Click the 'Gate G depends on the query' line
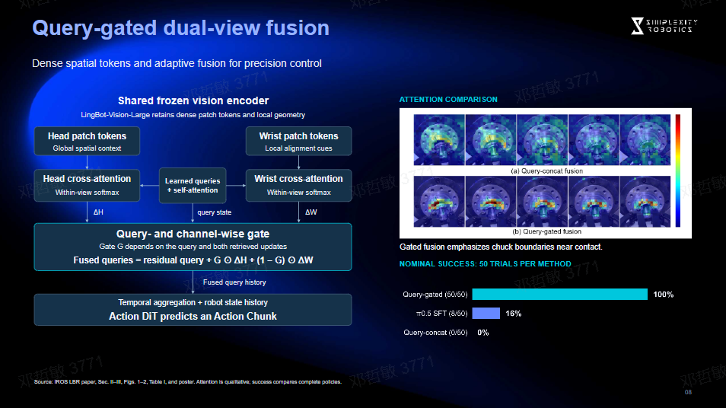 coord(193,247)
